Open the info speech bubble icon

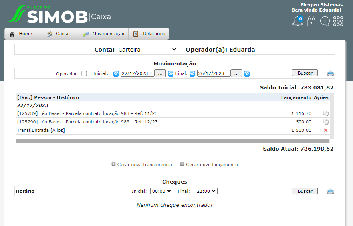coord(325,21)
